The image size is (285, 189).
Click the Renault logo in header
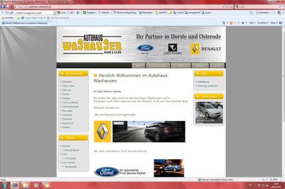(206, 49)
